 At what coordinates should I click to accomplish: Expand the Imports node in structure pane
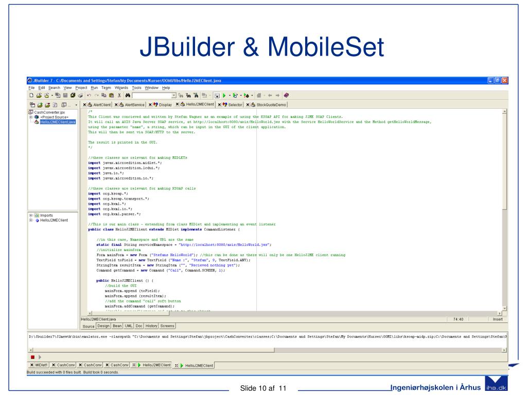tap(30, 216)
